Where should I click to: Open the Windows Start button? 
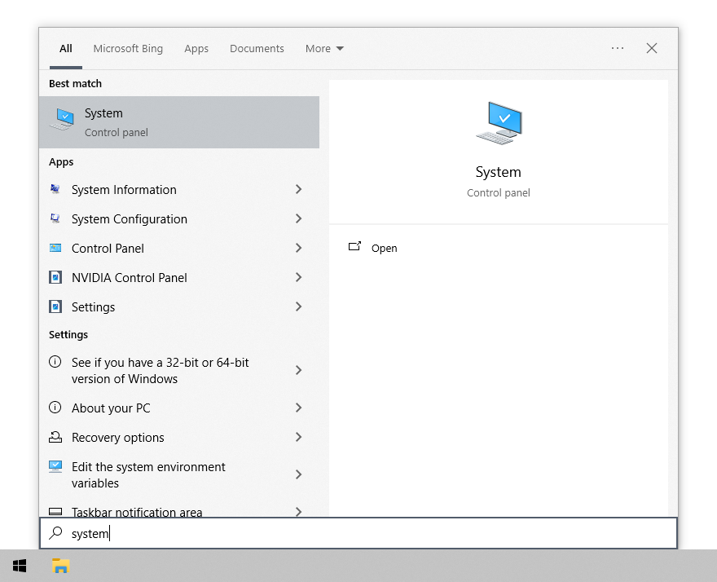20,566
